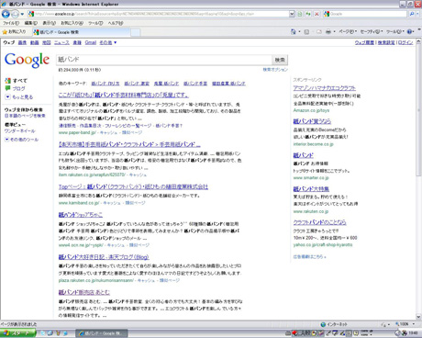This screenshot has height=338, width=422.
Task: Open the アマゾン sponsored link title above Amazon.co.jp/toys
Action: pyautogui.click(x=324, y=88)
